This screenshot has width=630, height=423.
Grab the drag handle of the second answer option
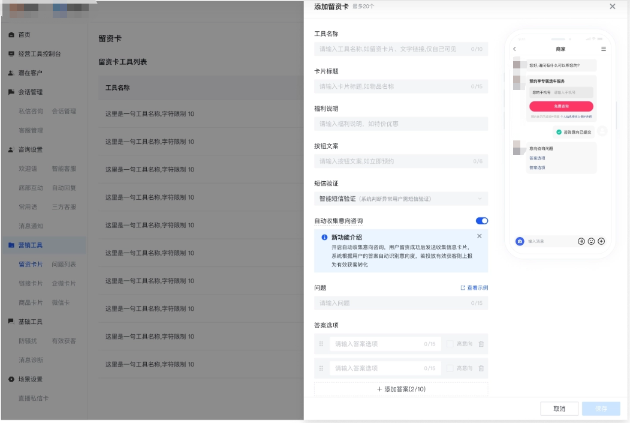[x=322, y=368]
